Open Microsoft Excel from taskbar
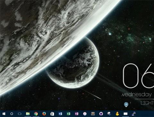154x117 pixels. [x=68, y=114]
